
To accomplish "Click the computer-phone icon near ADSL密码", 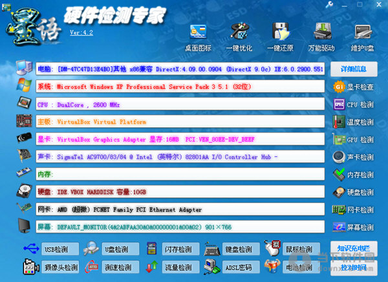I will [212, 266].
